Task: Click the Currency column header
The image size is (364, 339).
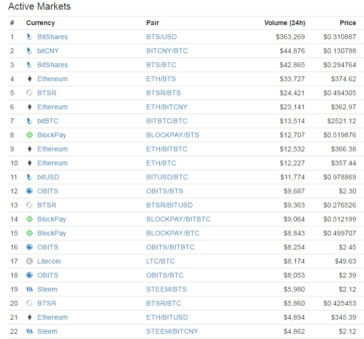Action: tap(40, 23)
